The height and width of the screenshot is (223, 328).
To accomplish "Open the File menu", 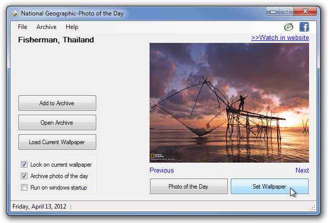I will [x=22, y=27].
